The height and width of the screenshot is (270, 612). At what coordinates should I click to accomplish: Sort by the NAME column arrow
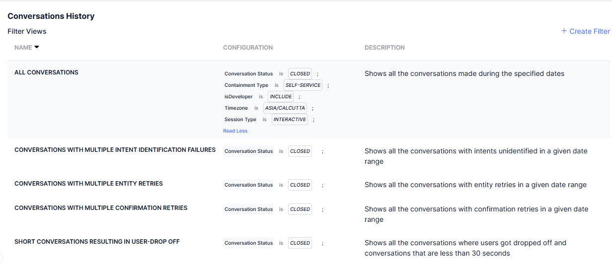tap(37, 48)
